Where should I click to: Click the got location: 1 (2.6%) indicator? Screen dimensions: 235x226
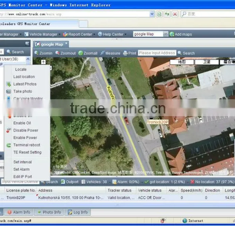pos(164,182)
